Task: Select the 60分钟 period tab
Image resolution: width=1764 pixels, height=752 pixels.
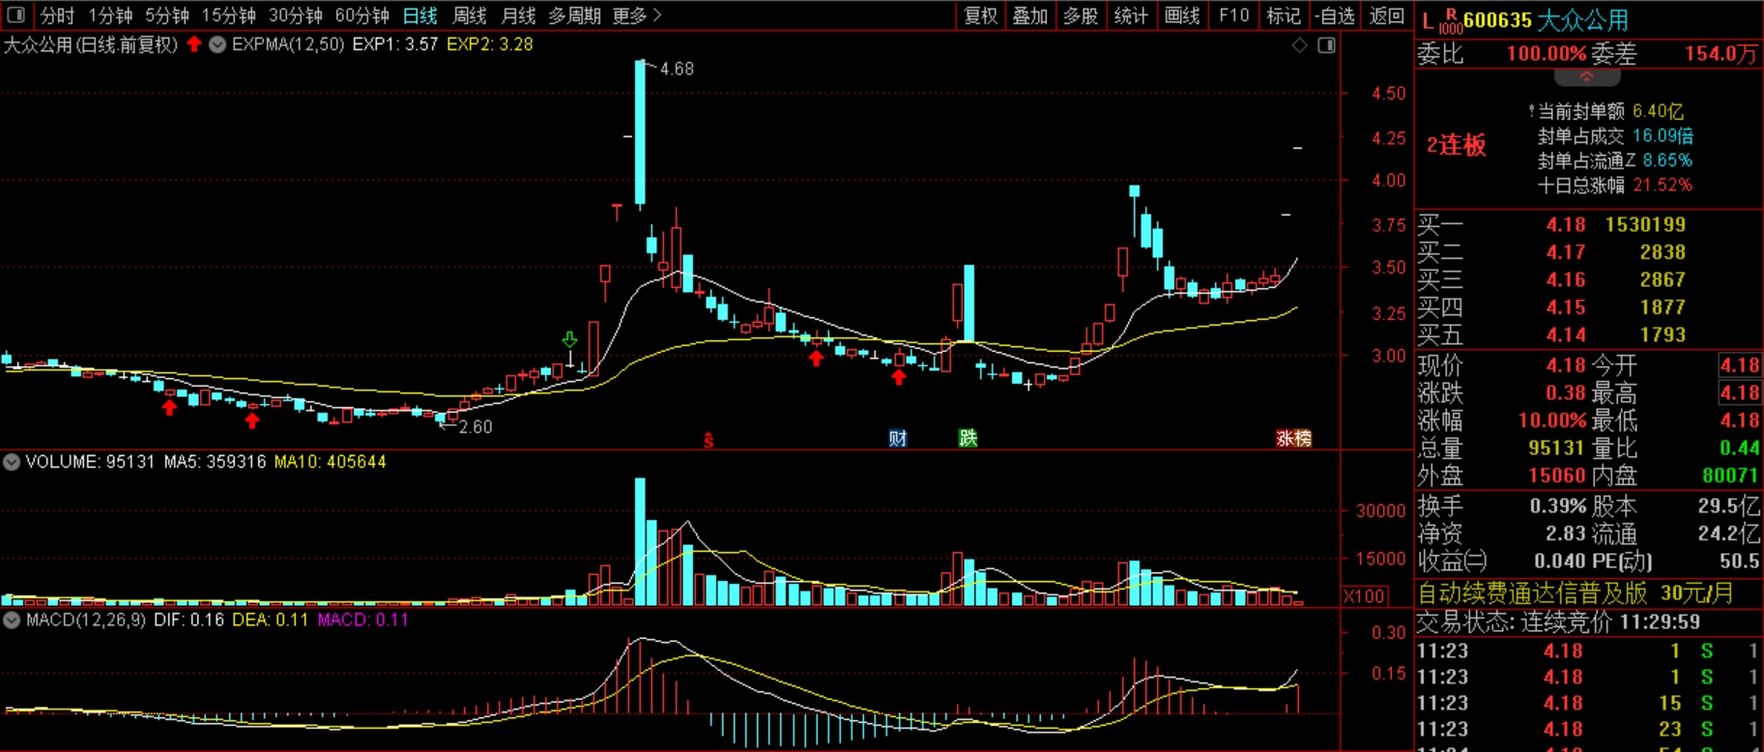Action: coord(362,15)
